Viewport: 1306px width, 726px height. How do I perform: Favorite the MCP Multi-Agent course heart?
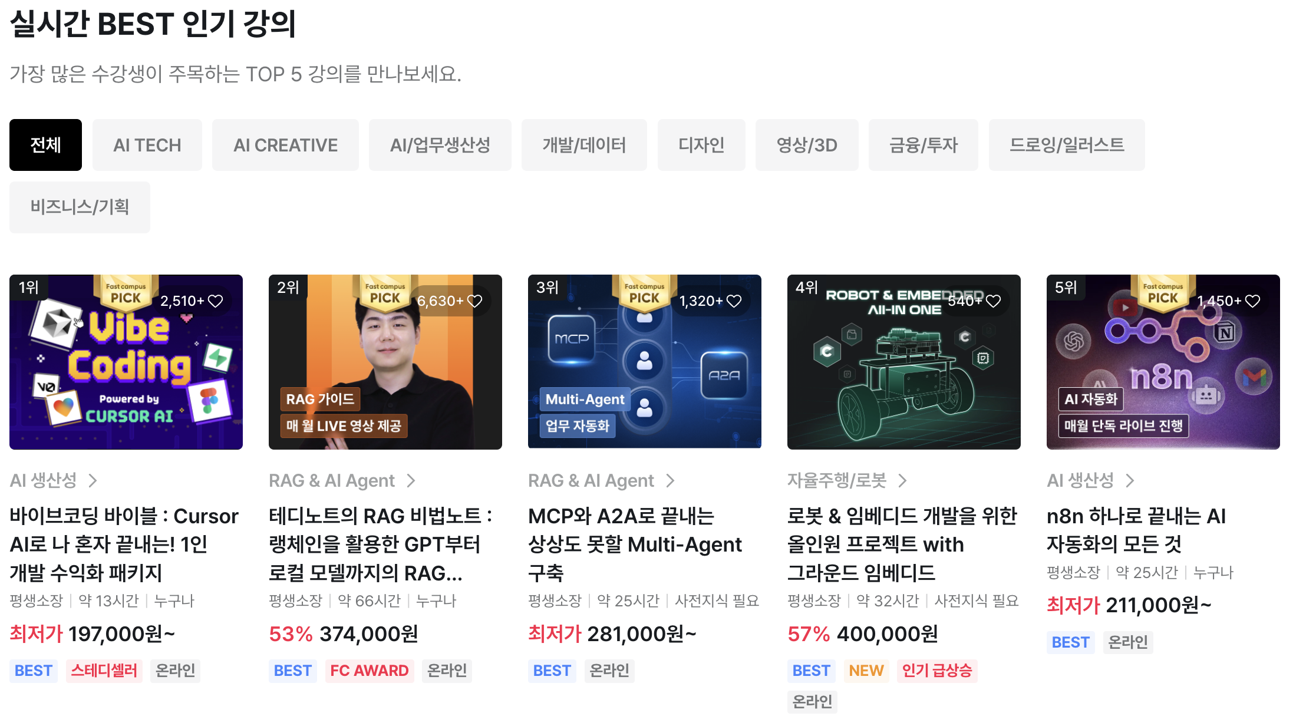tap(734, 301)
